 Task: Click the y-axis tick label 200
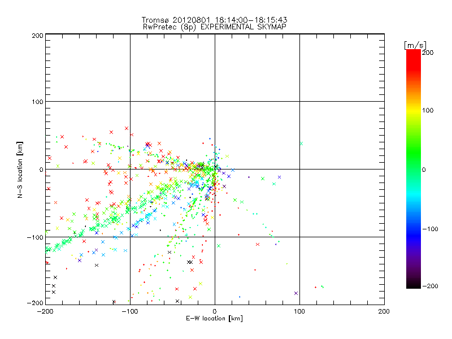tap(37, 36)
